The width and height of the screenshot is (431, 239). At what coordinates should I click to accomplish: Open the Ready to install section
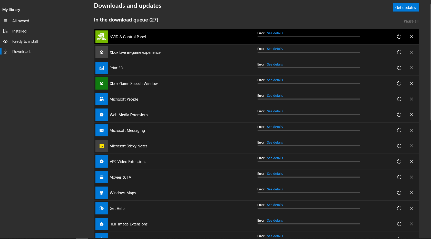tap(25, 41)
